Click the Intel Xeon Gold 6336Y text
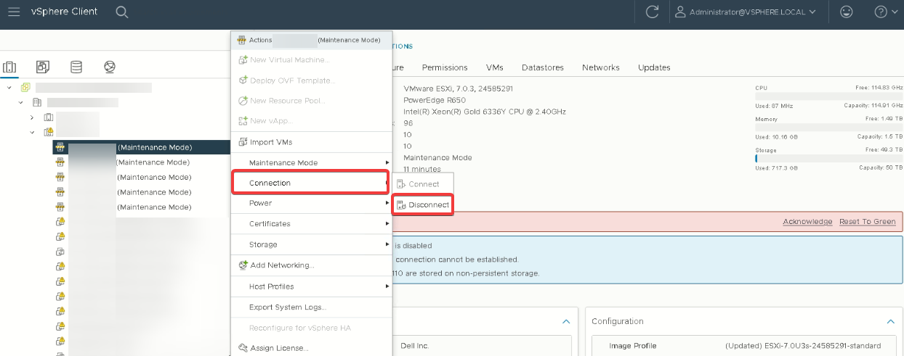Viewport: 904px width, 356px height. (x=485, y=112)
